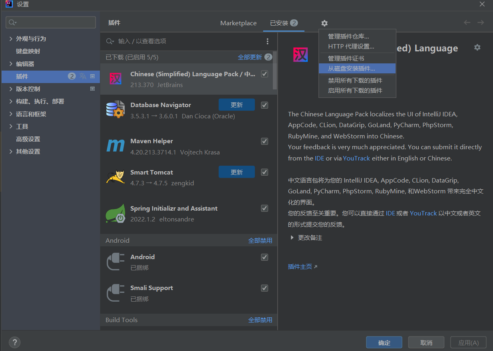
Task: Update the Smart Tomcat plugin
Action: [x=237, y=172]
